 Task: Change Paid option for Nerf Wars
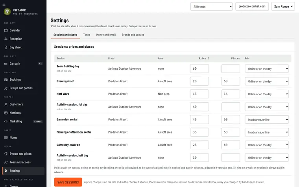267,94
